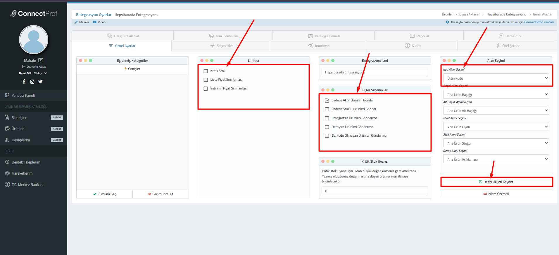
Task: Expand the Fiyat Alanı Seçimi dropdown
Action: pyautogui.click(x=496, y=127)
